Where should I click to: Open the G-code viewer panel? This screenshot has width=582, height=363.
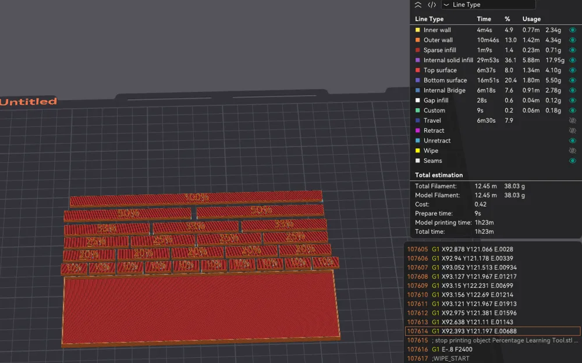(431, 5)
